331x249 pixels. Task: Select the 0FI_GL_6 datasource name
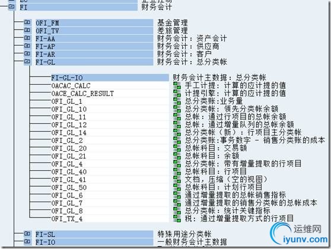67,195
